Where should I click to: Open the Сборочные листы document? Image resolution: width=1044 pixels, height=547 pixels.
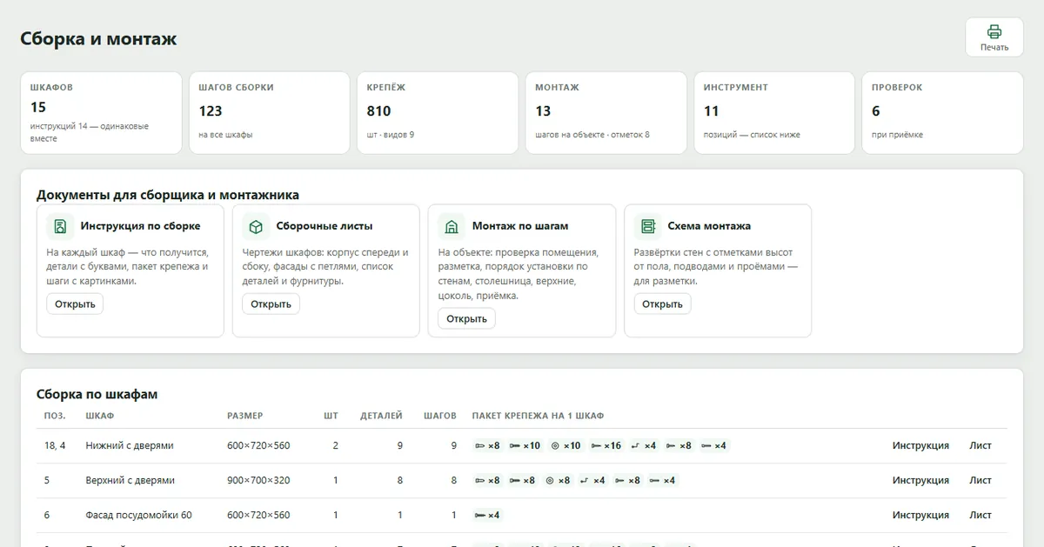(x=271, y=304)
